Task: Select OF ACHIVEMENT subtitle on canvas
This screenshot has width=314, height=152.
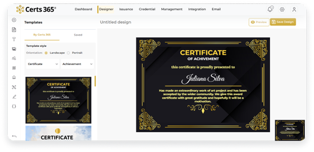Action: tap(203, 59)
